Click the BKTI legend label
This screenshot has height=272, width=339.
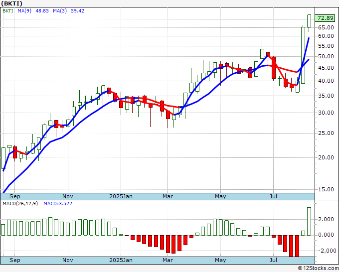pos(8,11)
